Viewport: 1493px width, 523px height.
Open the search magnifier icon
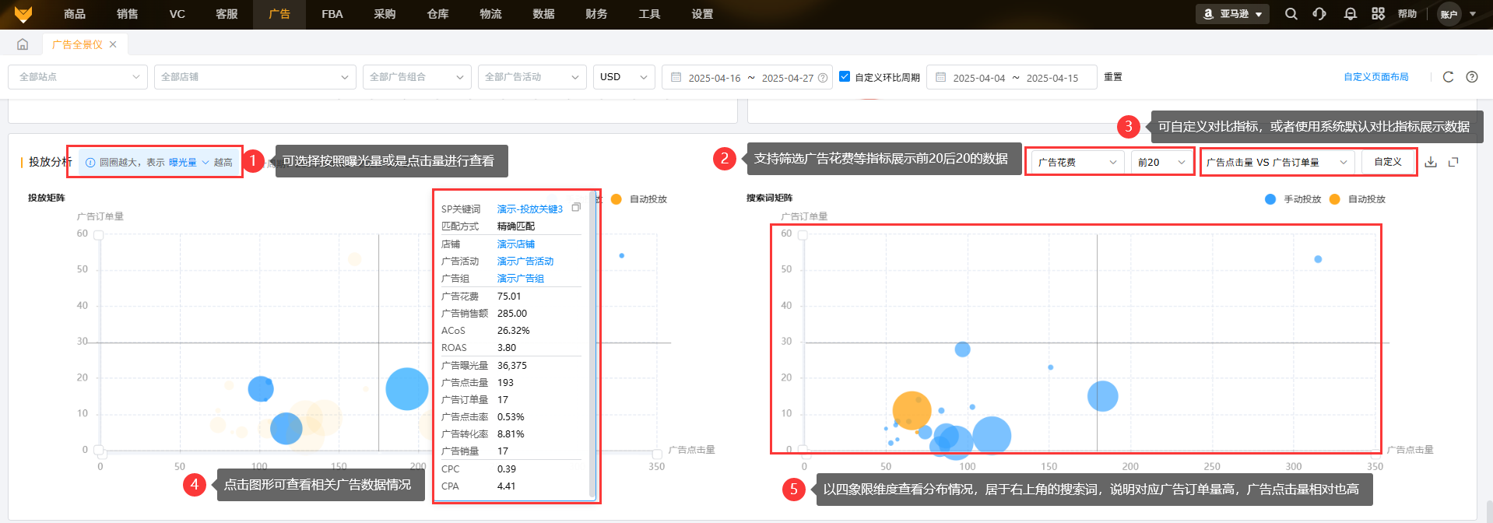pos(1291,14)
